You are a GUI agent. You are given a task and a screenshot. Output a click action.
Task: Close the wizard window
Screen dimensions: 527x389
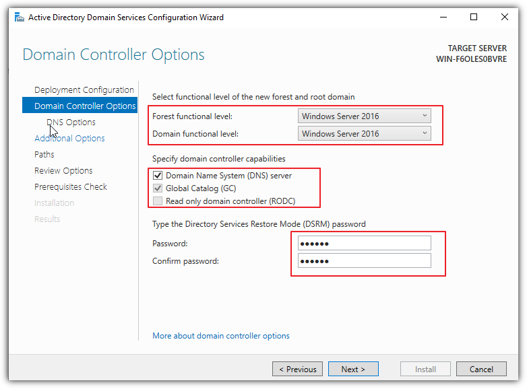(x=505, y=17)
